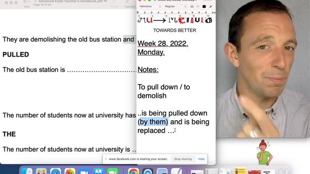The height and width of the screenshot is (174, 310).
Task: Open Google Chrome from the Dock
Action: [x=134, y=171]
